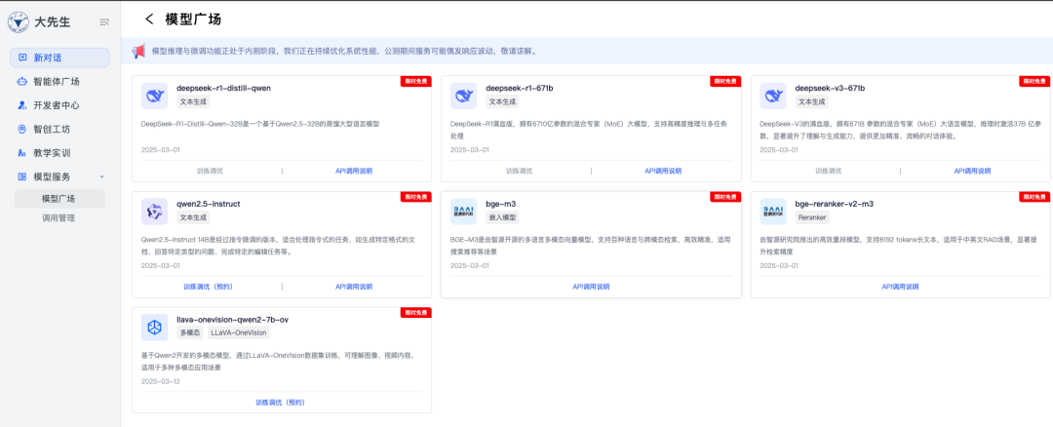Click the llava-onevision cube logo
Image resolution: width=1053 pixels, height=427 pixels.
click(154, 327)
